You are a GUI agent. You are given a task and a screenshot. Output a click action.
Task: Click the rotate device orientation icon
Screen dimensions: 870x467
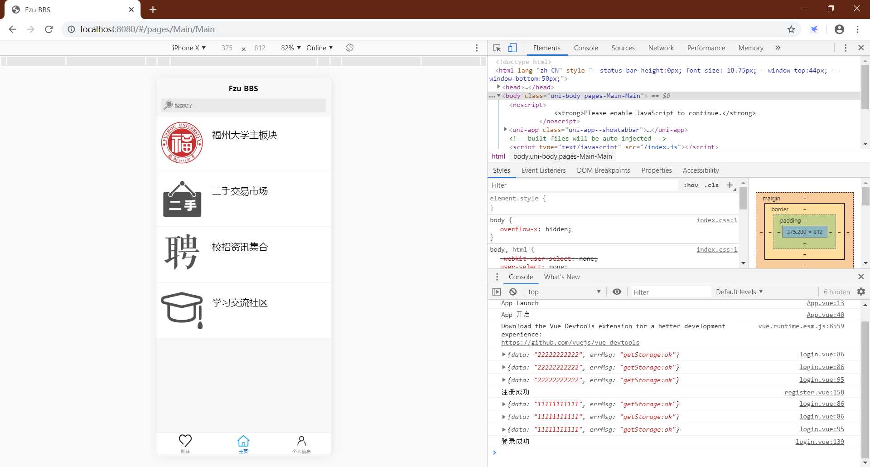pyautogui.click(x=349, y=48)
